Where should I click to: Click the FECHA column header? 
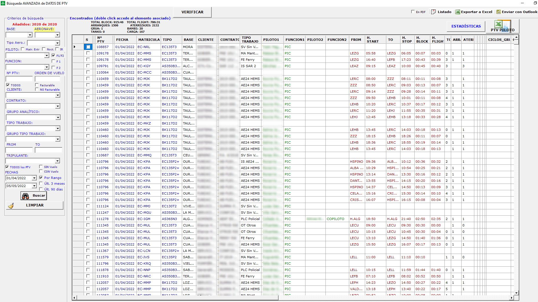click(122, 40)
